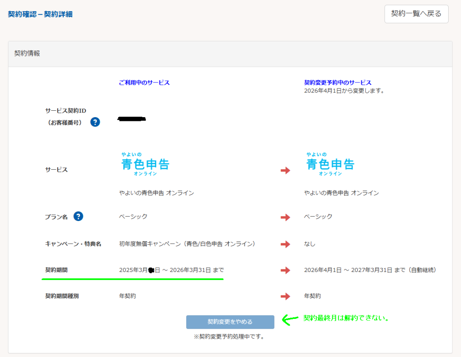Open the help icon next to プラン名
Viewport: 461px width, 357px height.
78,216
